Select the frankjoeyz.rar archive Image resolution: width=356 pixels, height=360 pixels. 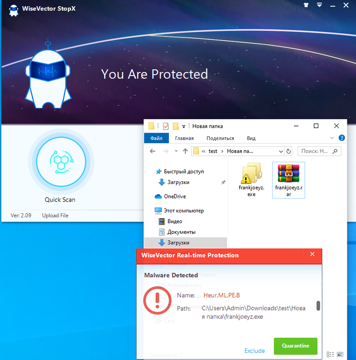(x=288, y=180)
